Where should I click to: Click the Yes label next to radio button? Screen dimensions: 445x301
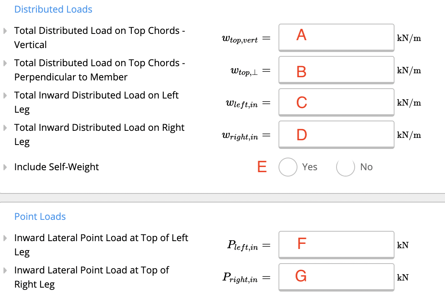(310, 167)
